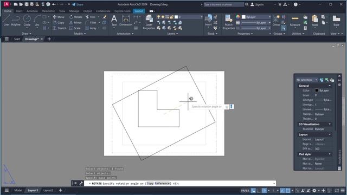Click the Erase pencil icon in Modify panel
This screenshot has width=347, height=195.
105,17
